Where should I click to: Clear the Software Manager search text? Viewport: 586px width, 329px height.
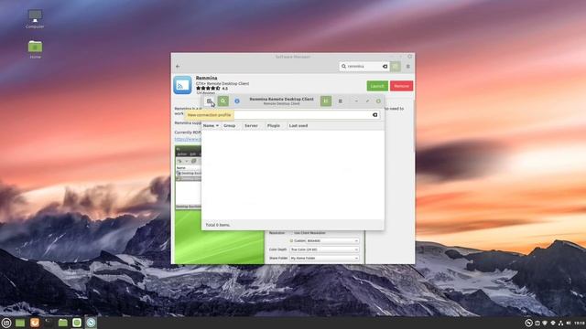(385, 66)
